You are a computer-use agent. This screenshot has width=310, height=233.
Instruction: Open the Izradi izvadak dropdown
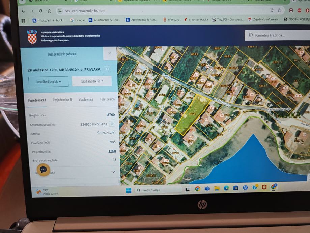click(x=92, y=81)
